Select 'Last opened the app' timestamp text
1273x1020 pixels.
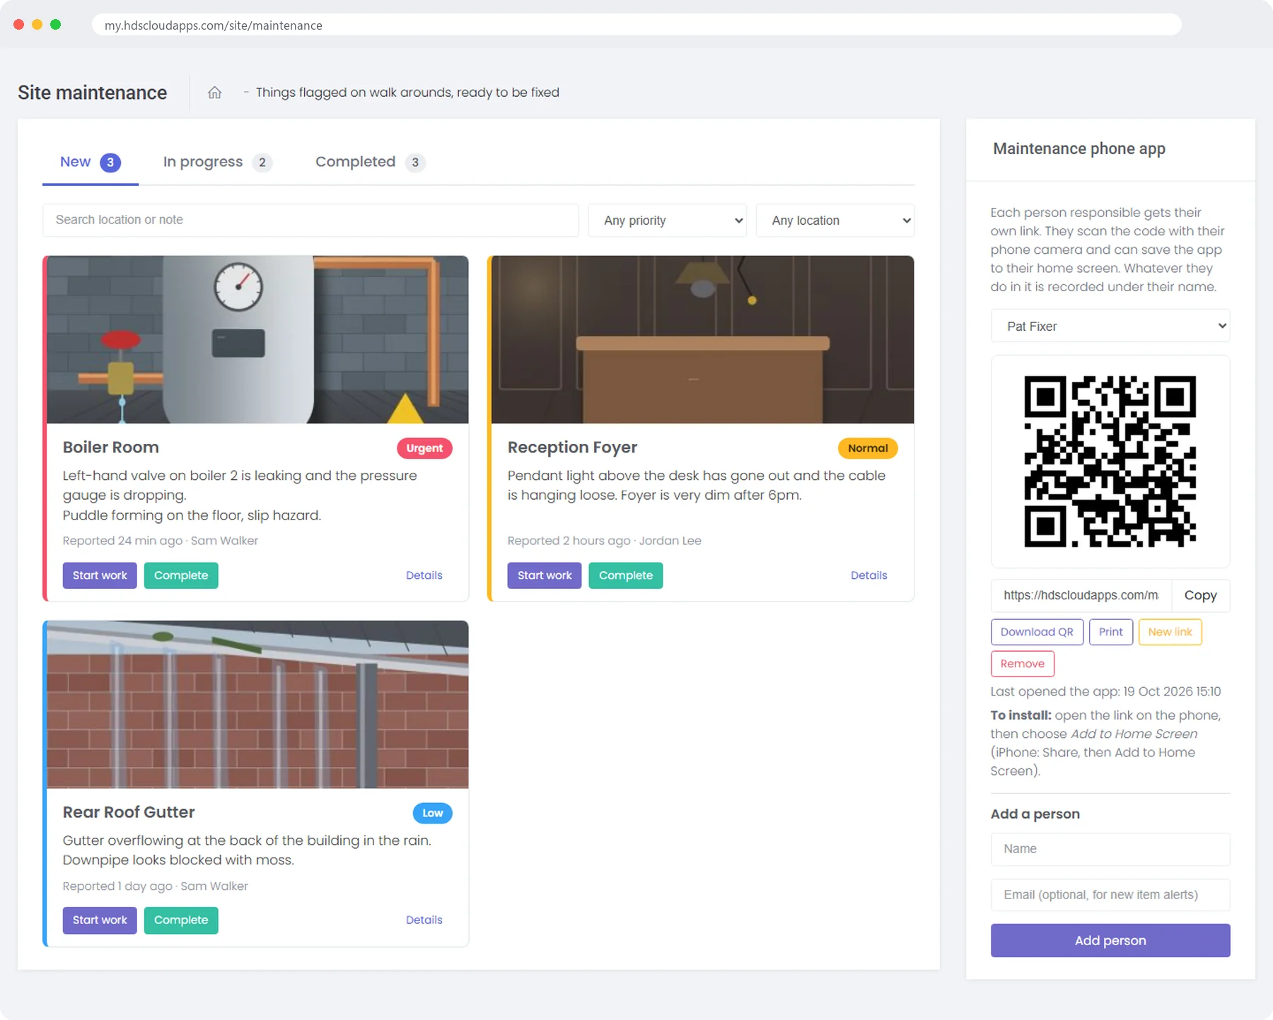[x=1106, y=691]
